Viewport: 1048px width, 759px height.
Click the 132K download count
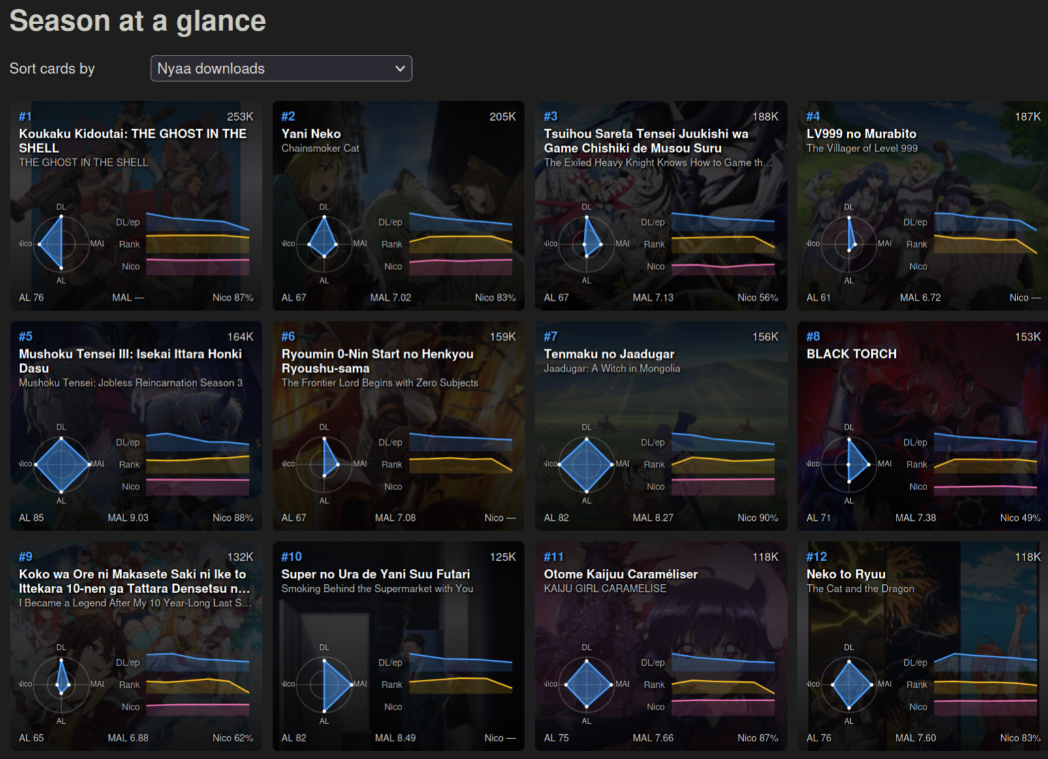pyautogui.click(x=240, y=557)
